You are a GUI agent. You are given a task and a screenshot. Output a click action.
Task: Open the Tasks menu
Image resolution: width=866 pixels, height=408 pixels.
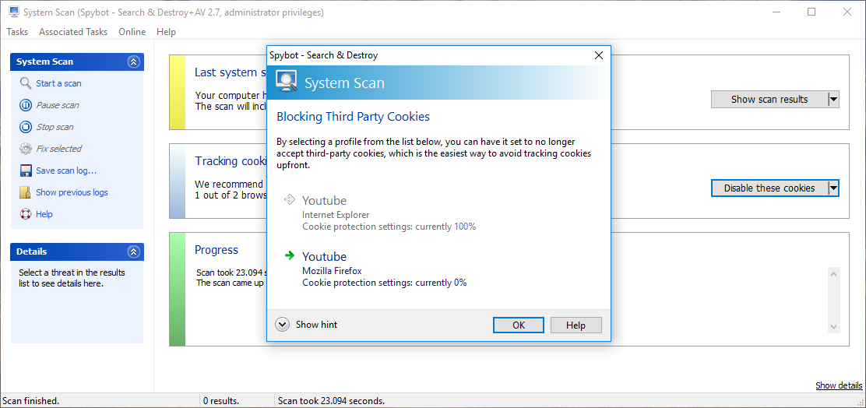point(17,32)
